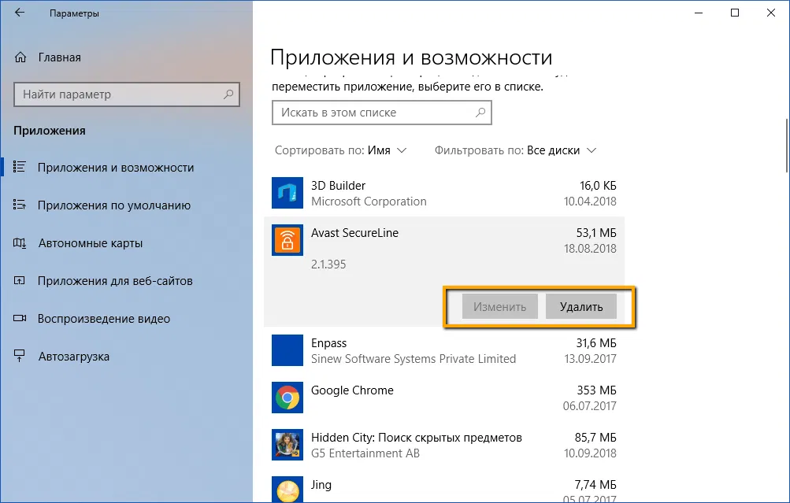Click the 13.09.2017 install date
This screenshot has width=790, height=503.
[590, 359]
